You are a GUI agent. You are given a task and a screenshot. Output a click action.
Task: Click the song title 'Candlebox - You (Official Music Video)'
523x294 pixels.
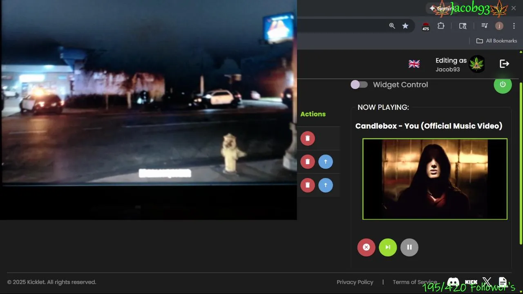click(x=429, y=126)
